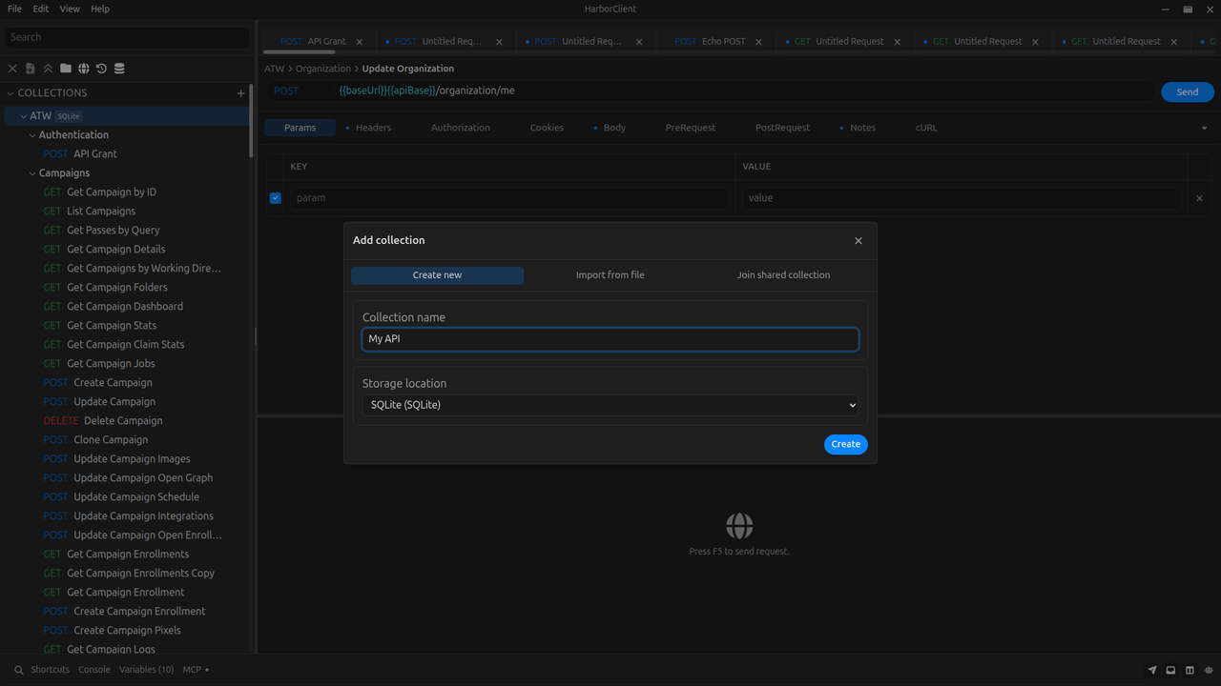Open the Storage location dropdown

(610, 405)
